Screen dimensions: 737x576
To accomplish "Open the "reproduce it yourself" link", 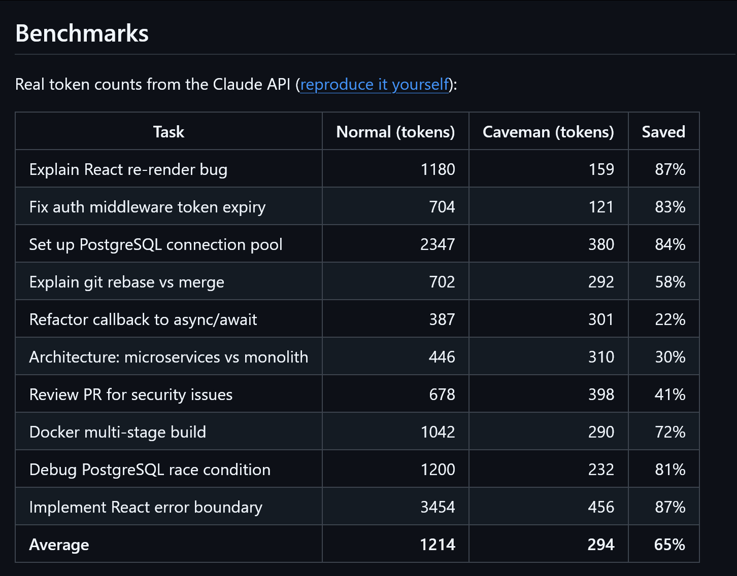I will (375, 84).
